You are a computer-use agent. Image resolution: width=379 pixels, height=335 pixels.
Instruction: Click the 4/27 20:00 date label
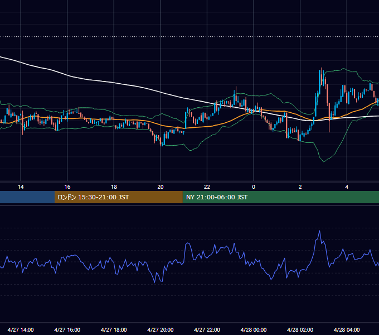pos(161,329)
